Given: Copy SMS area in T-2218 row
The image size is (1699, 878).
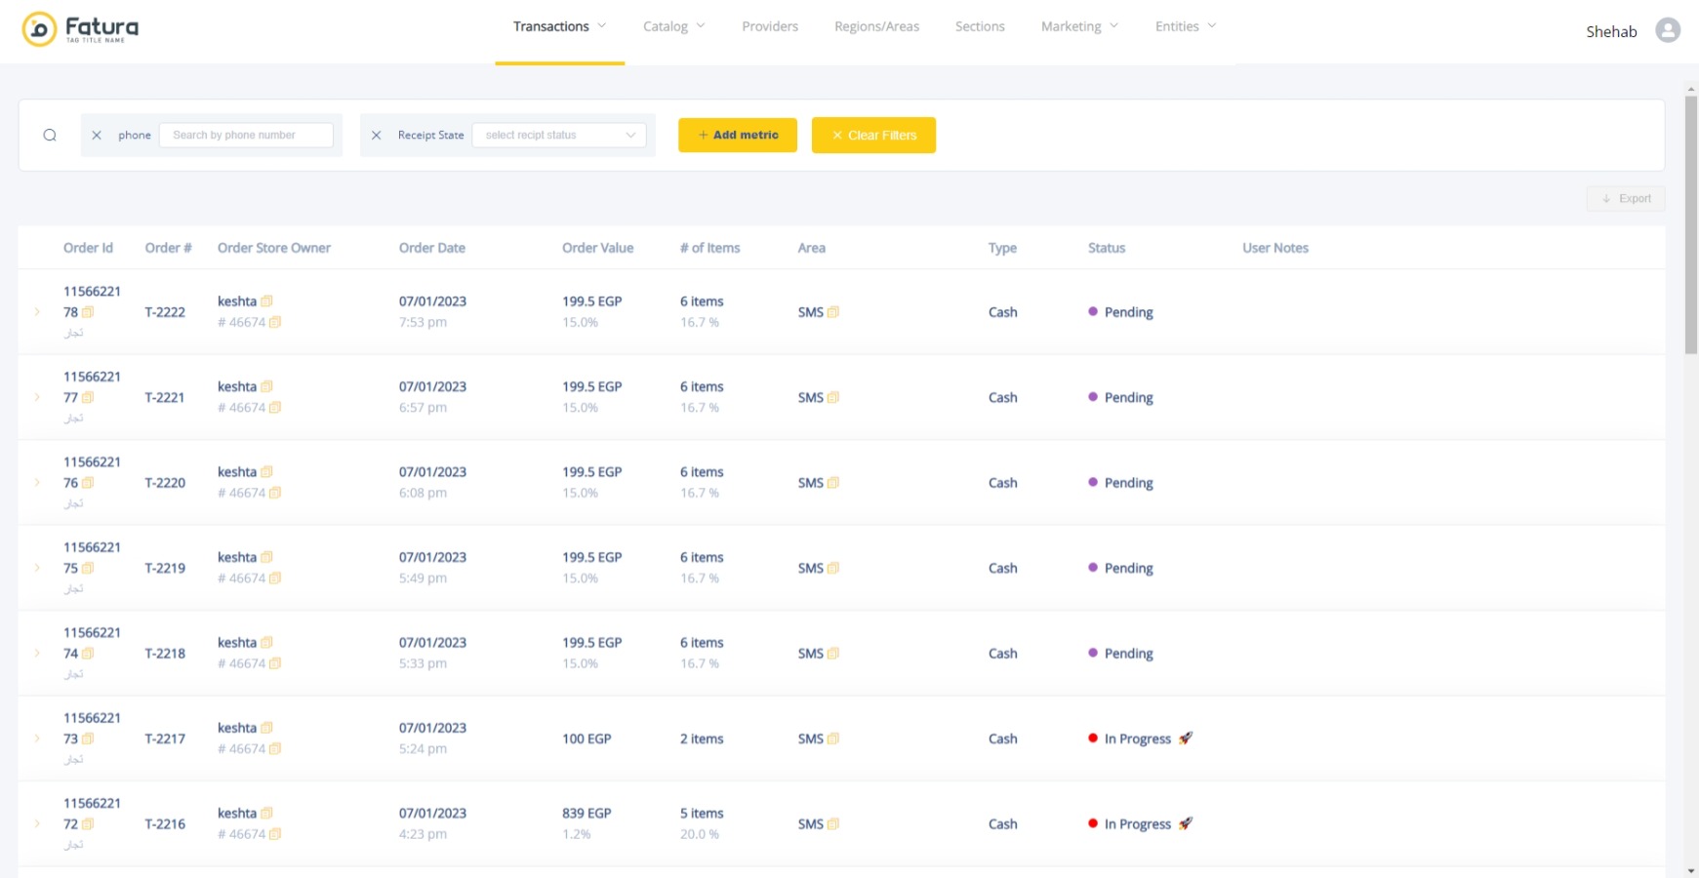Looking at the screenshot, I should 833,654.
